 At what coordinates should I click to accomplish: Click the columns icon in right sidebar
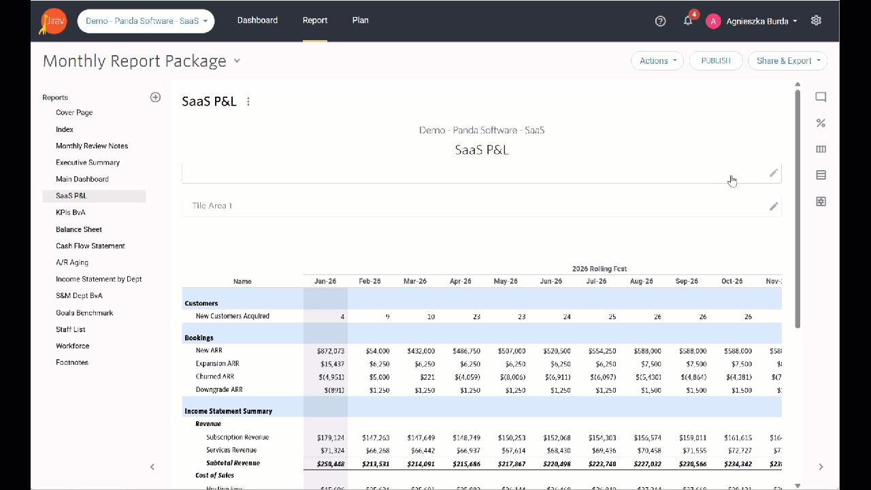(821, 149)
